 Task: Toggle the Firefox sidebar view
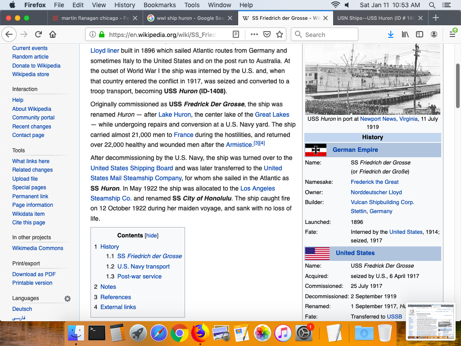point(420,34)
